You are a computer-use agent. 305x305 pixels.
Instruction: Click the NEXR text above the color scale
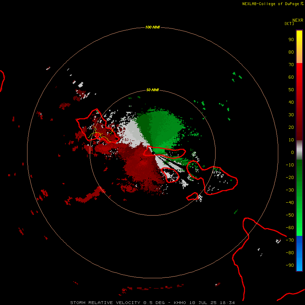pyautogui.click(x=298, y=20)
